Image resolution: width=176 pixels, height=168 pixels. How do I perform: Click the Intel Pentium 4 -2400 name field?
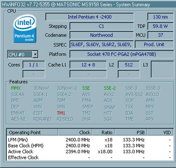point(90,17)
